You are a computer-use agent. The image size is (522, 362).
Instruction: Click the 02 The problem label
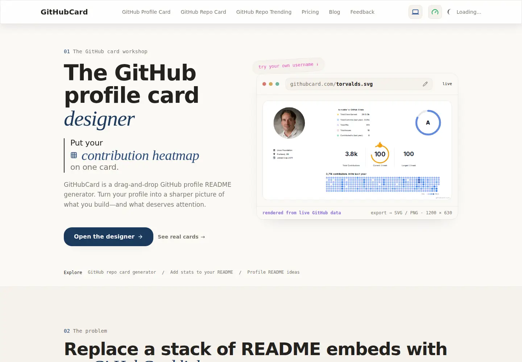pyautogui.click(x=86, y=331)
